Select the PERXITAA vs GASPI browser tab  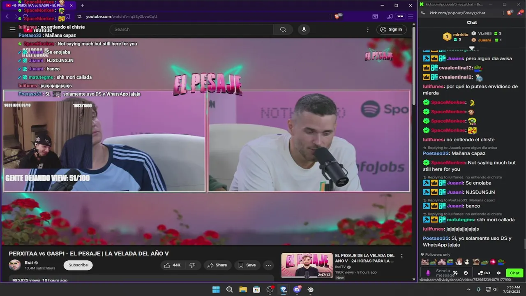[39, 5]
